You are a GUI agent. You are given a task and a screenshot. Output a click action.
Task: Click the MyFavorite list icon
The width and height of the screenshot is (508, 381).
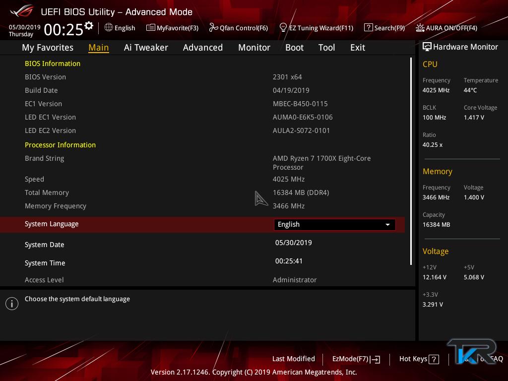(x=151, y=28)
